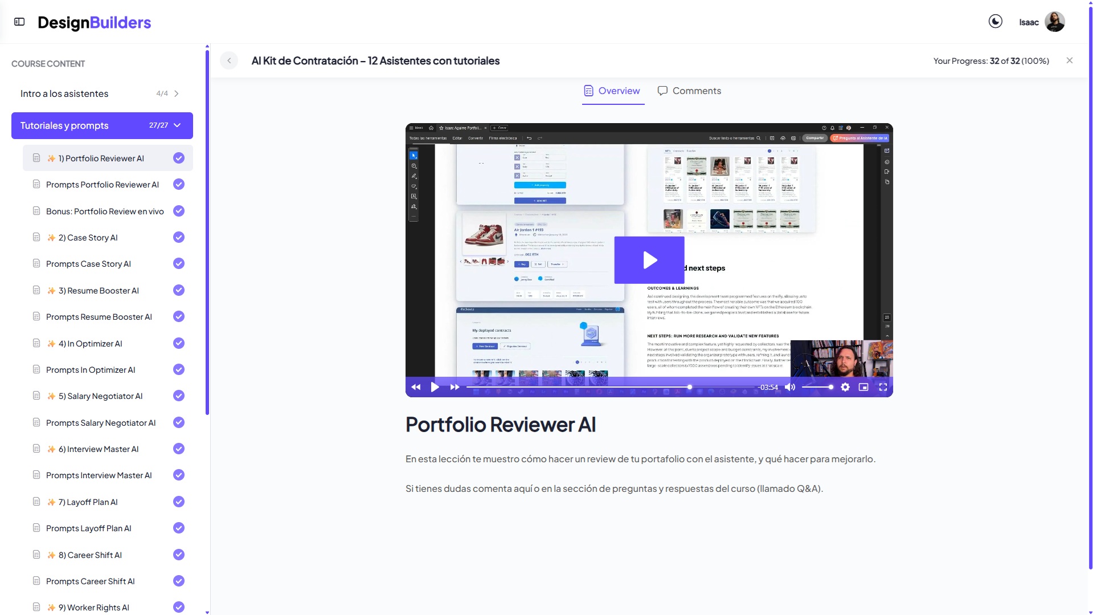Go back using the left chevron button
1093x615 pixels.
point(229,60)
